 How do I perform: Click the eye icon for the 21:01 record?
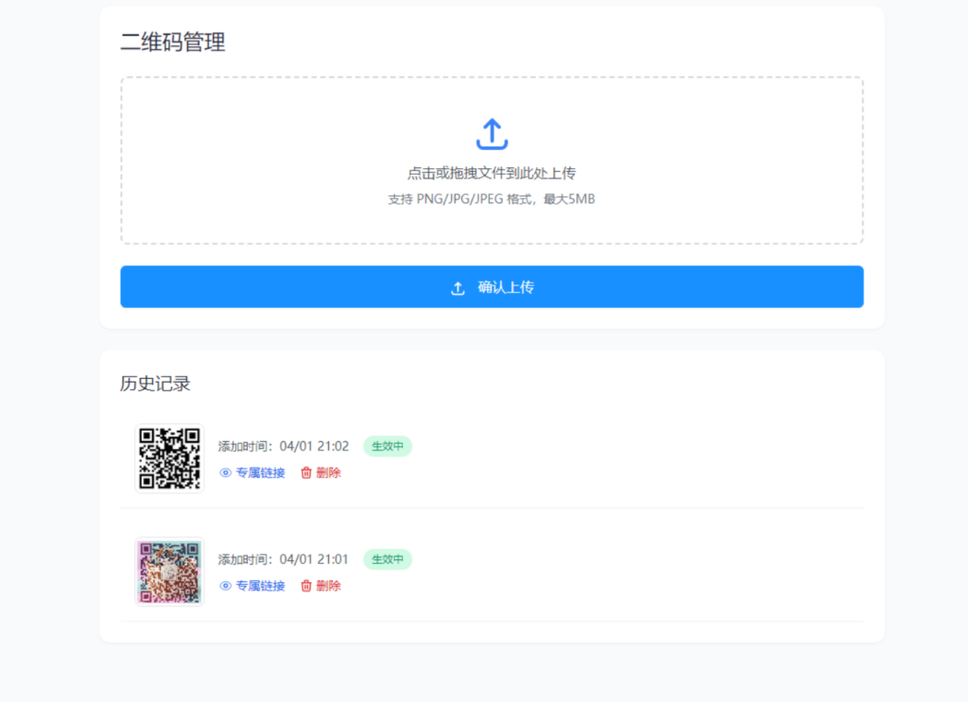pos(226,586)
